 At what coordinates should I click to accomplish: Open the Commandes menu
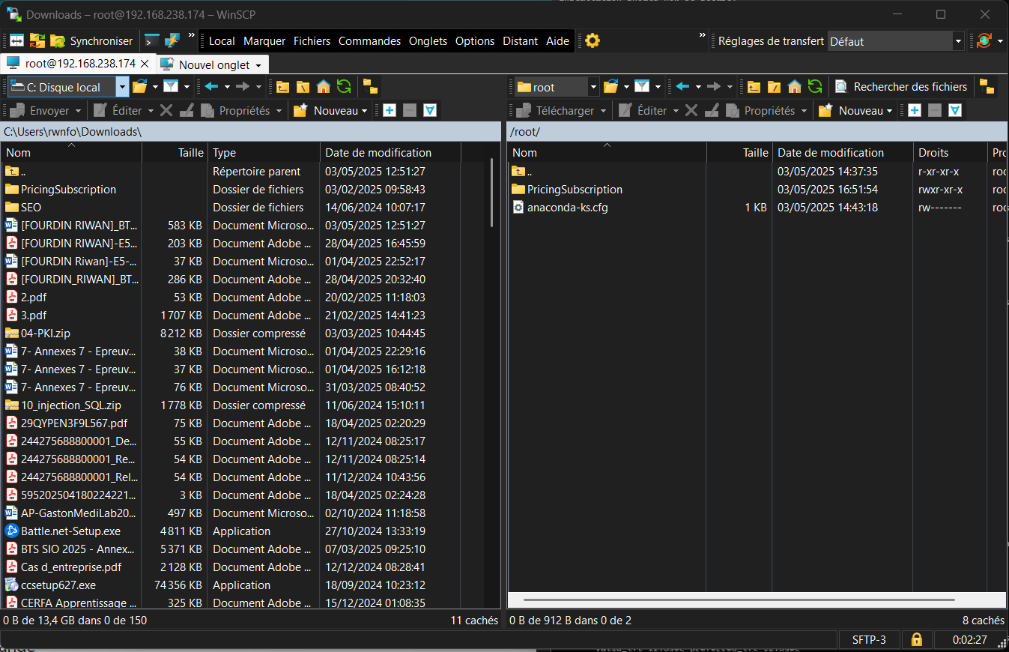[369, 41]
